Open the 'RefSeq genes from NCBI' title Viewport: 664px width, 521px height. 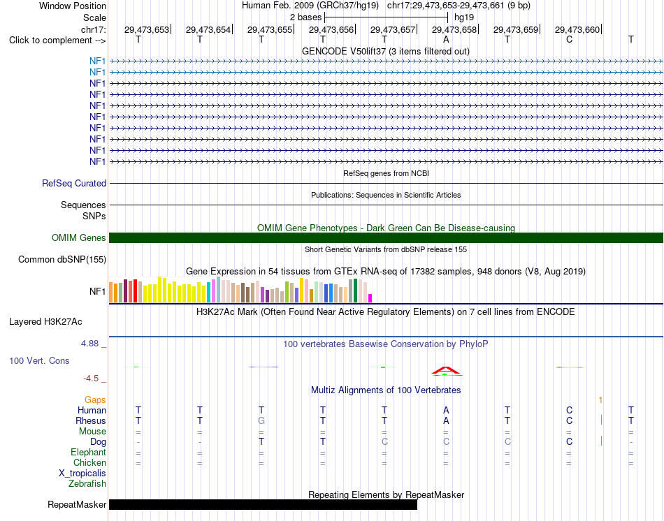[386, 173]
